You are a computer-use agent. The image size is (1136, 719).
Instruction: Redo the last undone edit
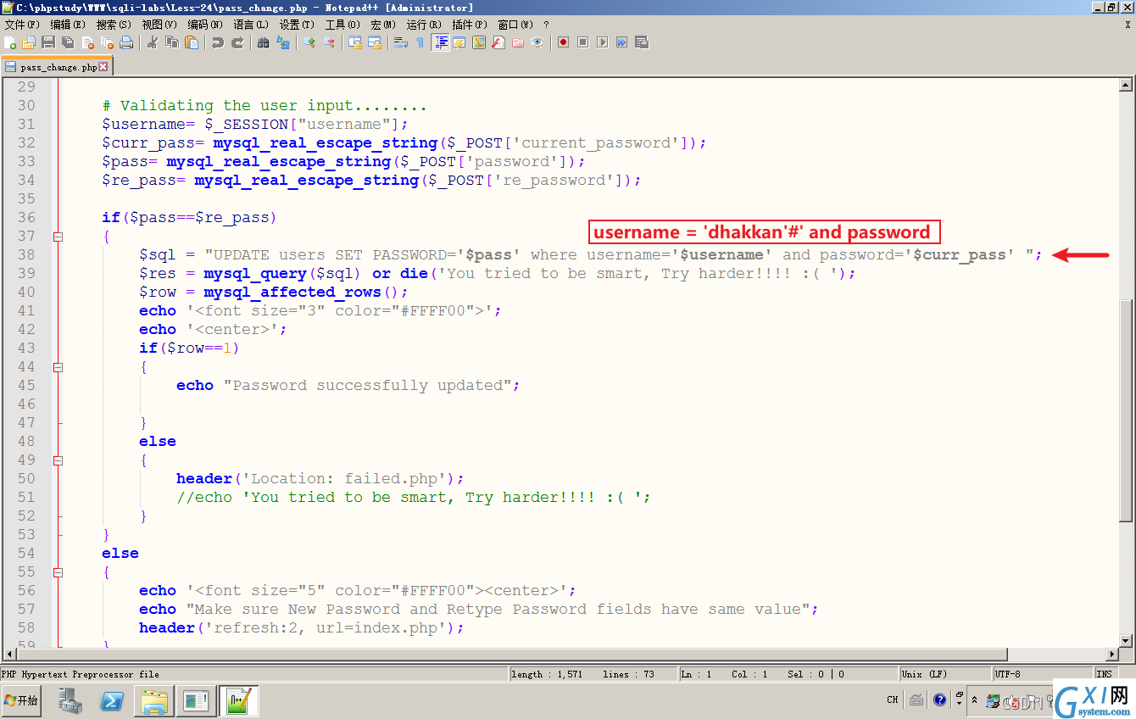237,42
